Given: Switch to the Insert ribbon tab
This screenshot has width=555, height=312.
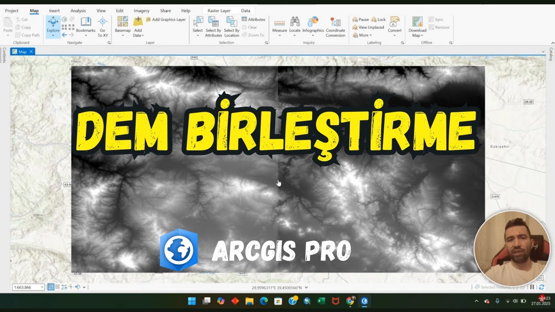Looking at the screenshot, I should pos(55,10).
